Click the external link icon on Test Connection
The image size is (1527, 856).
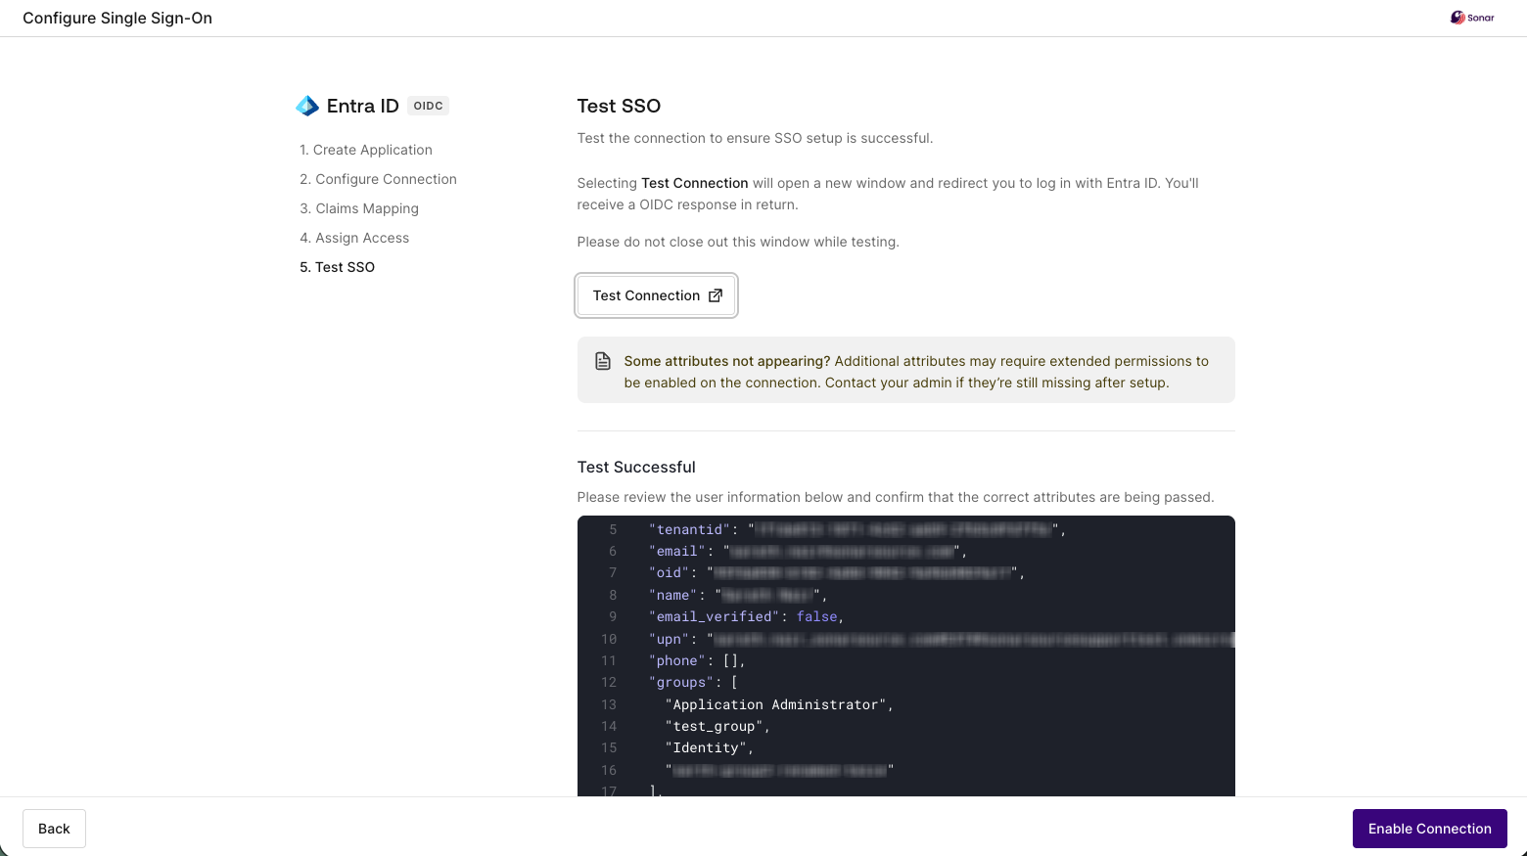pos(716,295)
